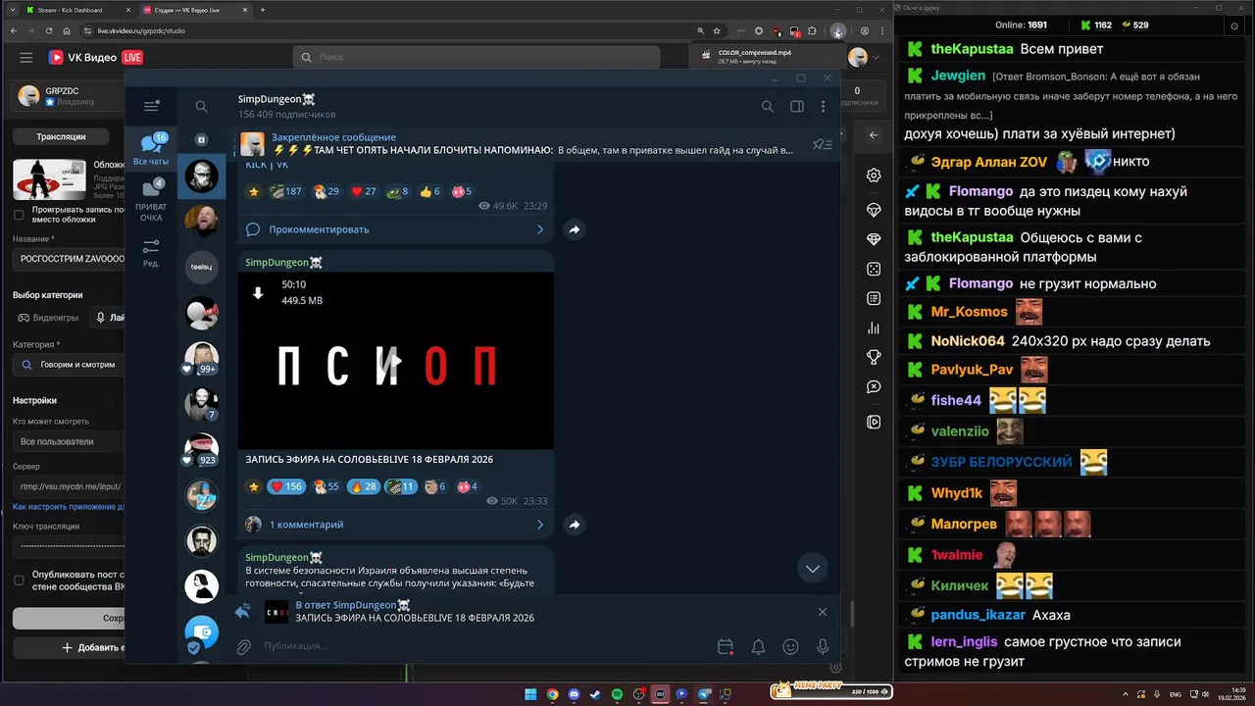The width and height of the screenshot is (1255, 706).
Task: Open VK Video main hamburger menu
Action: pos(26,58)
